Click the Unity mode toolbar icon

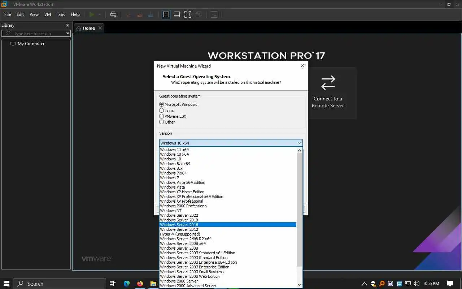point(199,14)
